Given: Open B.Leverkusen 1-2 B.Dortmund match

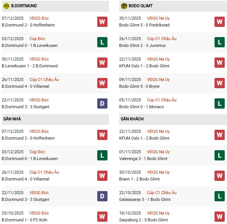Looking at the screenshot, I should (30, 66).
